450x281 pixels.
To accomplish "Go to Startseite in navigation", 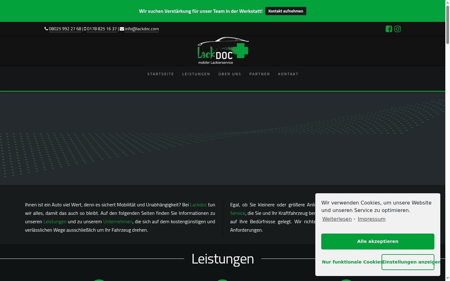I will point(161,74).
